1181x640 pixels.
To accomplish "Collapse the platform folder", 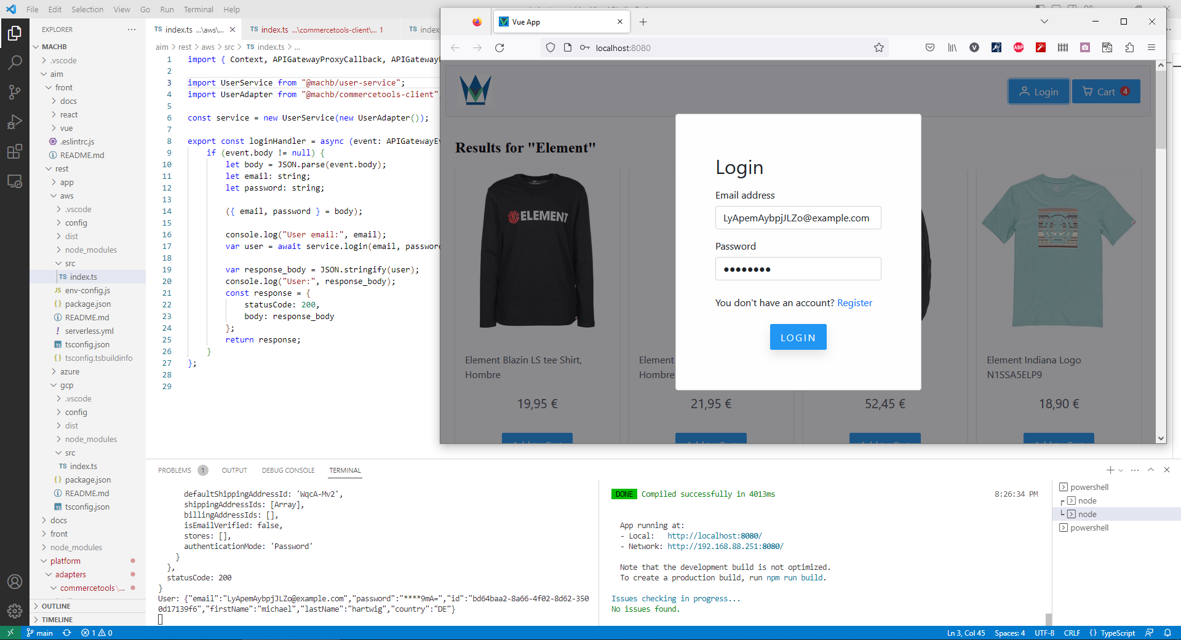I will point(88,561).
